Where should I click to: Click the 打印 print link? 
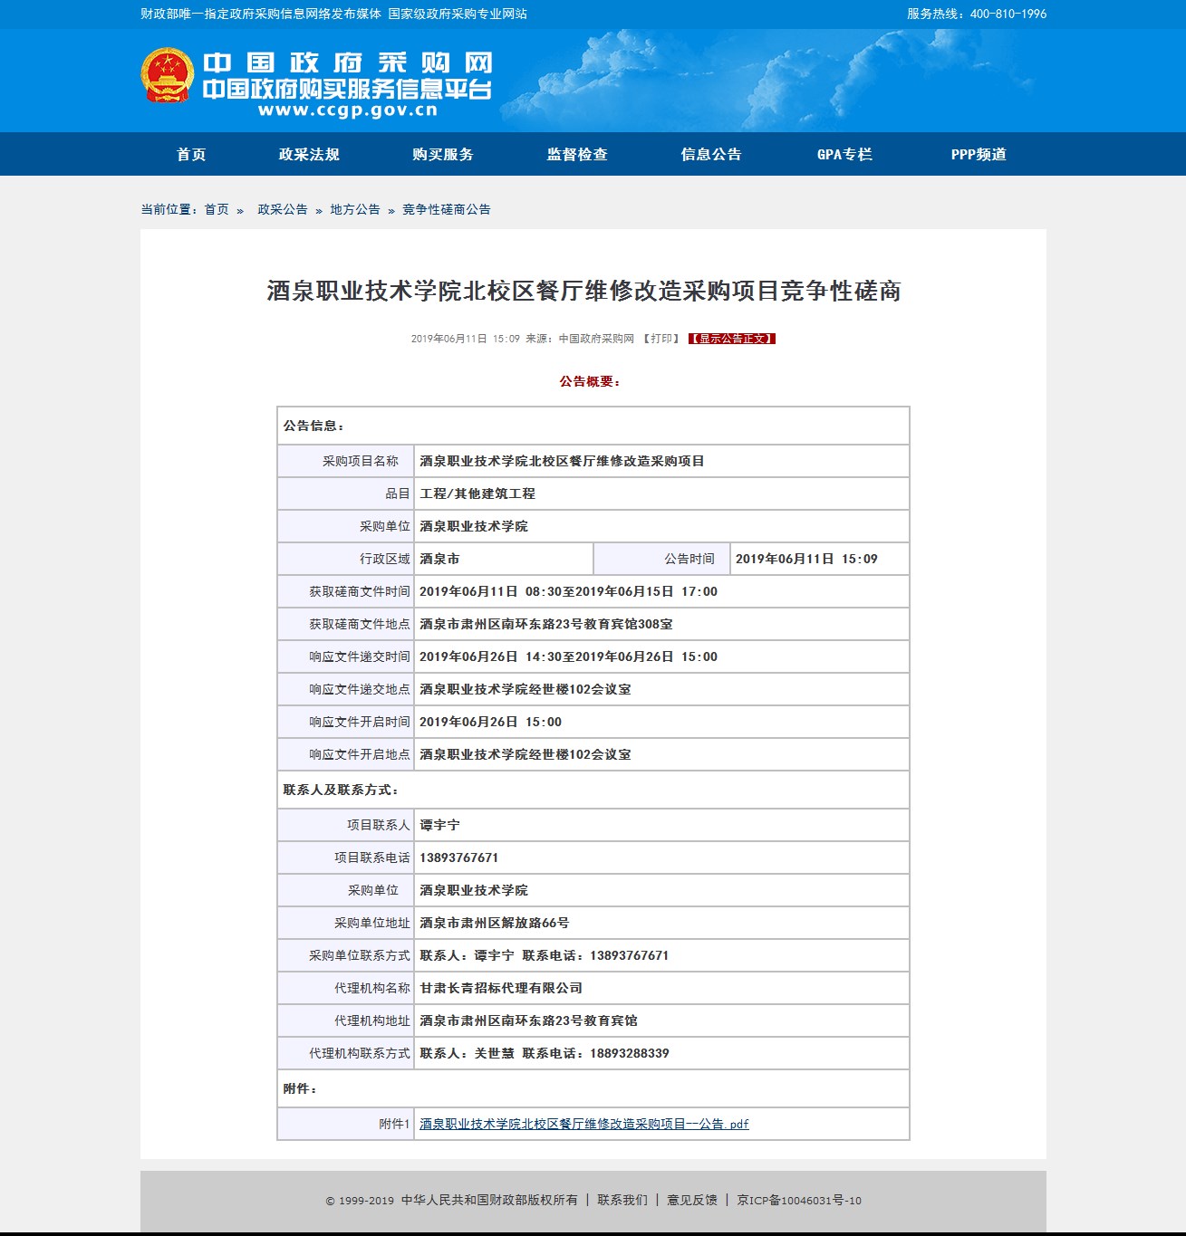click(661, 339)
